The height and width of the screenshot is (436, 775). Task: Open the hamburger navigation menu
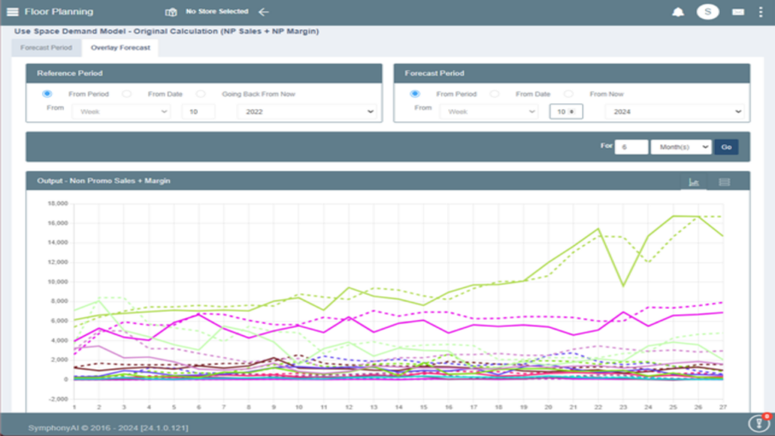click(12, 11)
